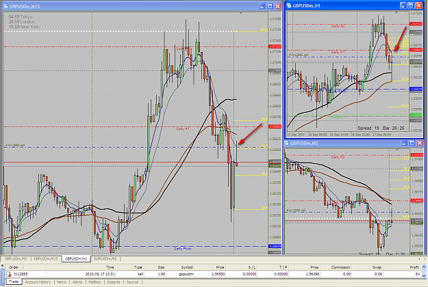Click the GBPUSDm,M5 window title icon

tap(287, 143)
